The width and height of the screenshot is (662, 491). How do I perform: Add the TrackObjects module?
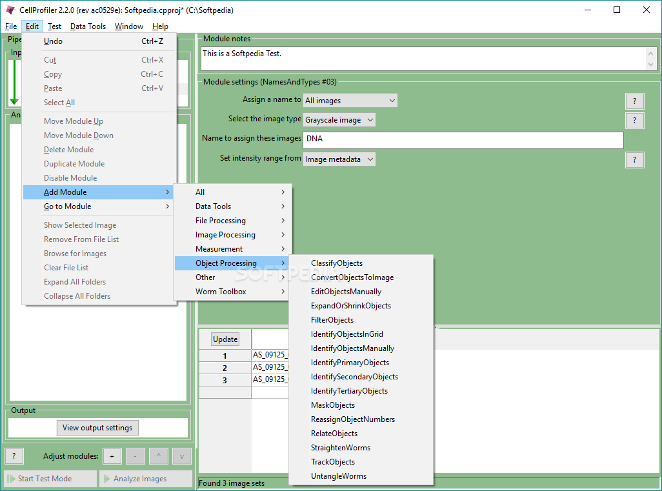pyautogui.click(x=361, y=462)
